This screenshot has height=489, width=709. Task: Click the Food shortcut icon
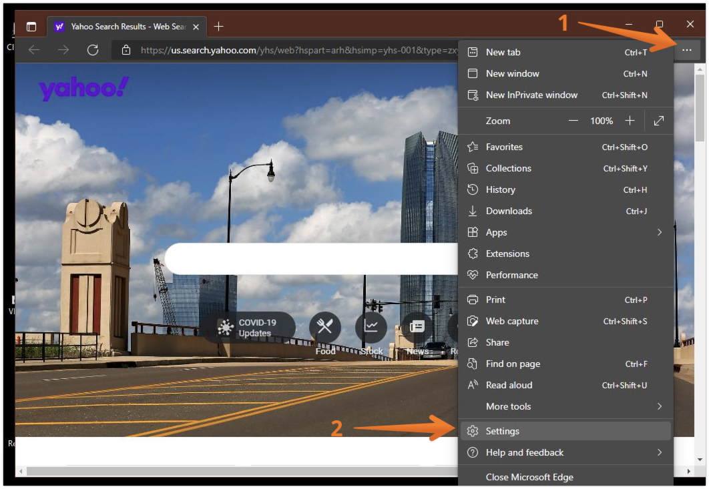pos(325,327)
